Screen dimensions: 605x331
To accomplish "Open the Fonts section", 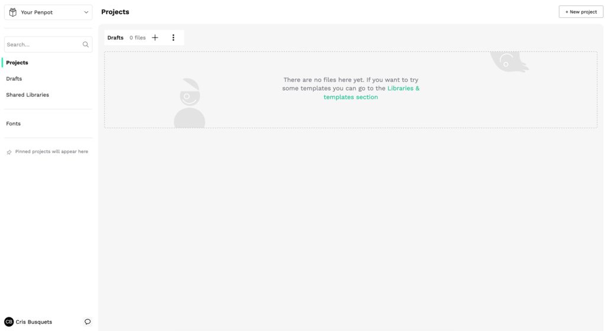I will 13,124.
